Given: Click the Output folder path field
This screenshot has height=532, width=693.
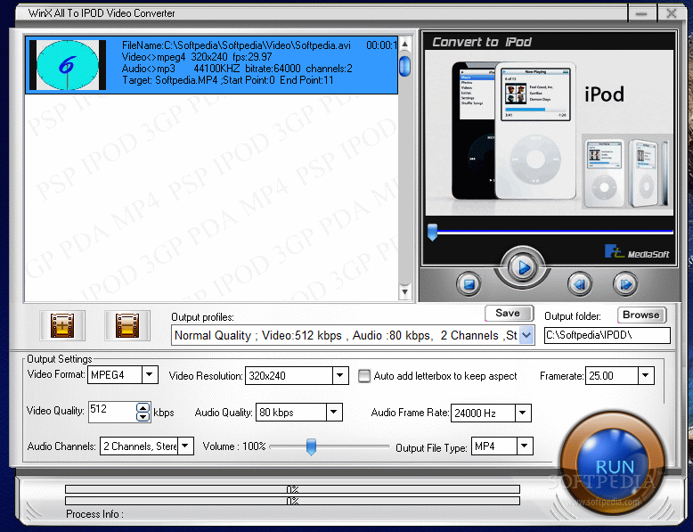Looking at the screenshot, I should tap(607, 335).
